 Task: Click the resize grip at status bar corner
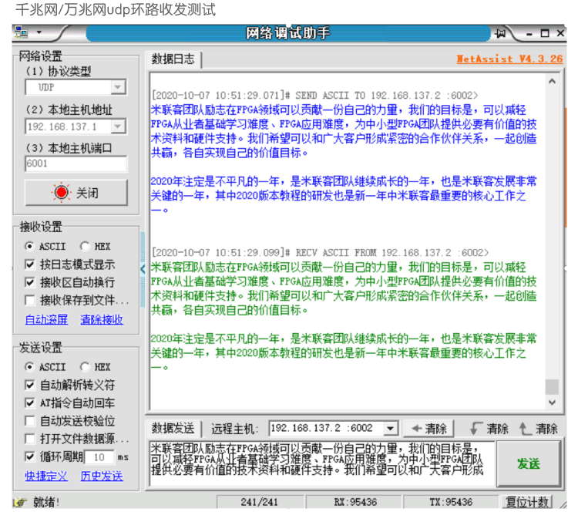tap(563, 504)
